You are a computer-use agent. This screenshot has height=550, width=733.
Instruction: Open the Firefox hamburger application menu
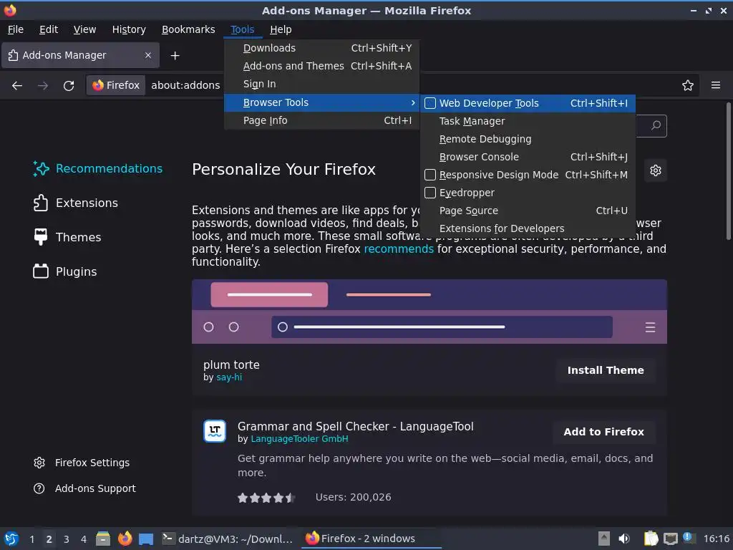tap(716, 85)
